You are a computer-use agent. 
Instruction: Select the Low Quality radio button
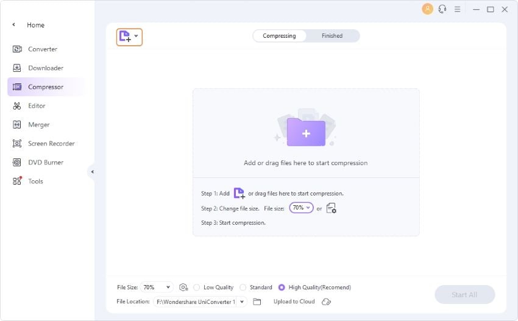[x=197, y=287]
